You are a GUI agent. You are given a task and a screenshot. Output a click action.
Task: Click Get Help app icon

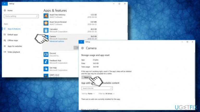coord(46,69)
